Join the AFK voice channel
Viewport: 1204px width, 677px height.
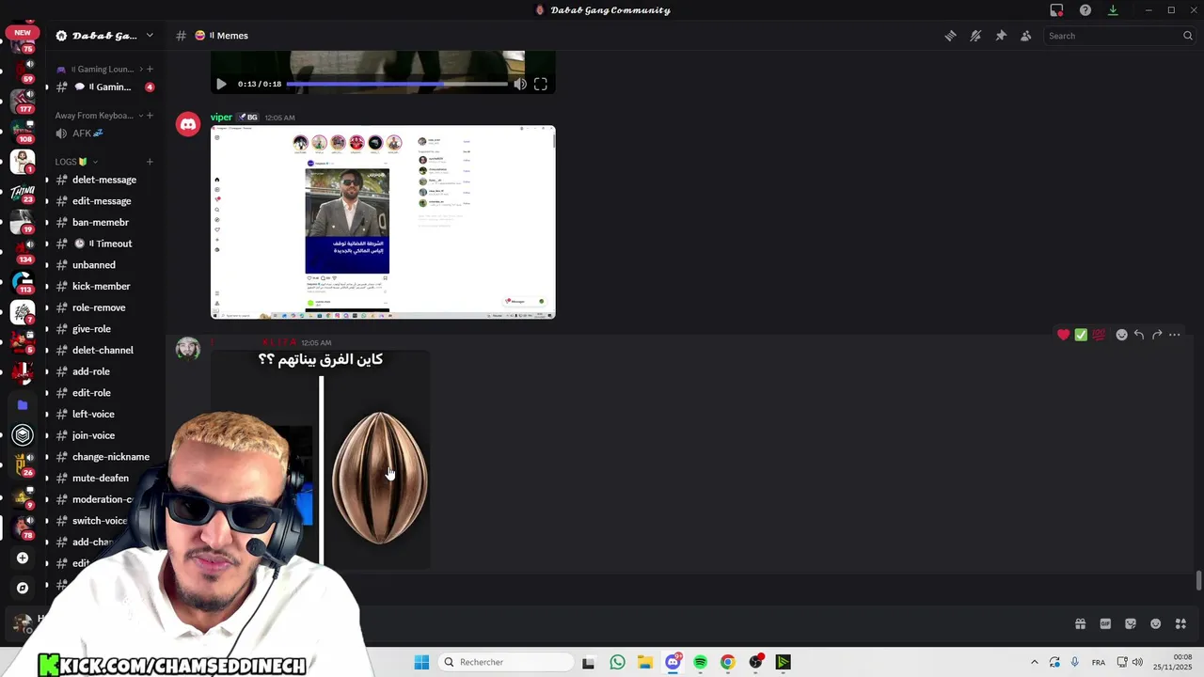[103, 134]
